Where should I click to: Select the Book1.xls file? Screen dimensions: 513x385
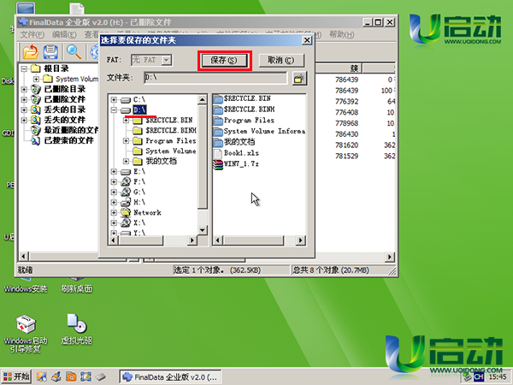(x=236, y=153)
